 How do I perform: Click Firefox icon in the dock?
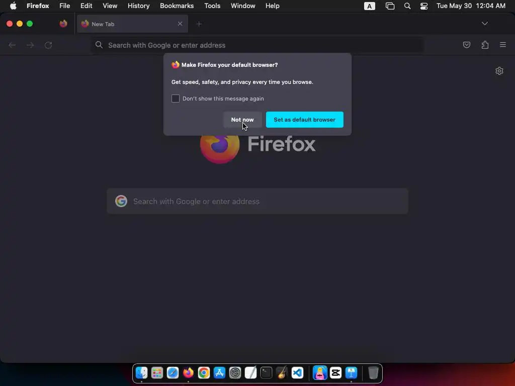188,373
